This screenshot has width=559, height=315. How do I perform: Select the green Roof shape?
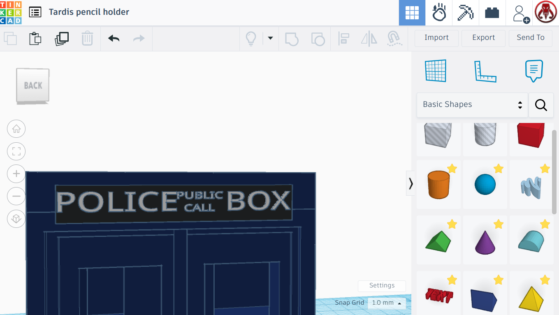pyautogui.click(x=438, y=240)
